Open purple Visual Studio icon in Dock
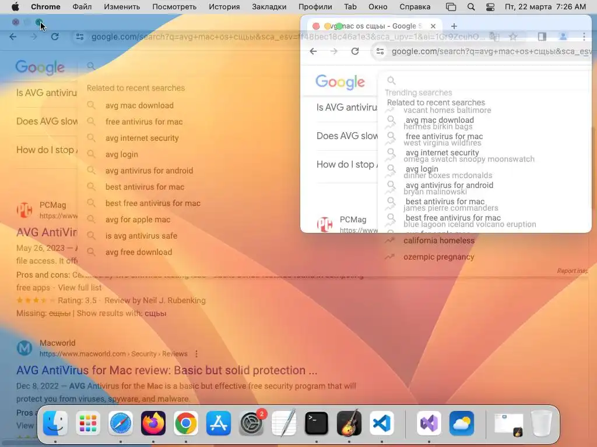This screenshot has height=447, width=597. coord(429,423)
